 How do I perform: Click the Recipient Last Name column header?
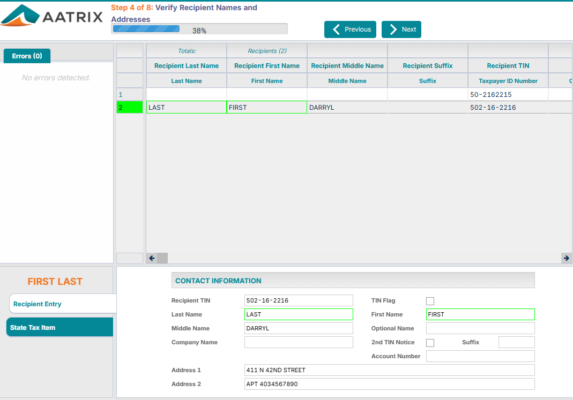coord(187,66)
